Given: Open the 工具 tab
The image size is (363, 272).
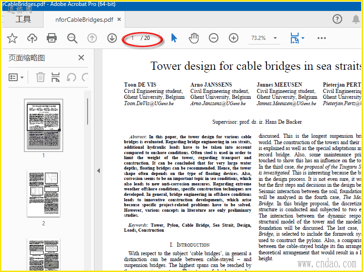Looking at the screenshot, I should 23,19.
